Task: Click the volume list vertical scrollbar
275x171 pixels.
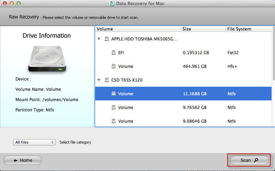Action: coord(273,53)
